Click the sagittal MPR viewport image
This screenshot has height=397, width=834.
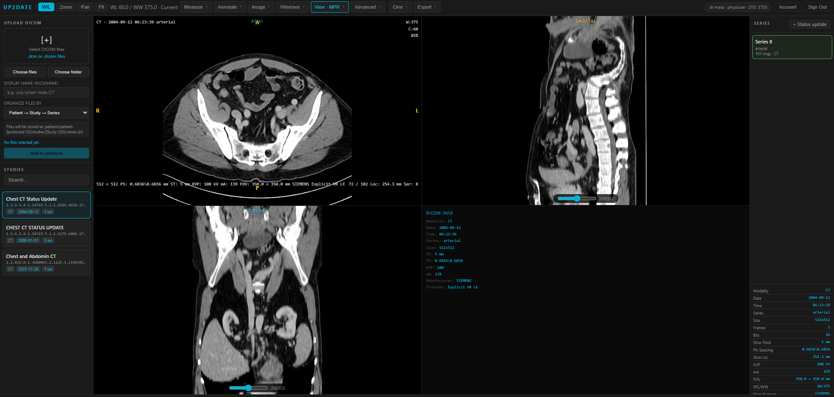click(585, 111)
